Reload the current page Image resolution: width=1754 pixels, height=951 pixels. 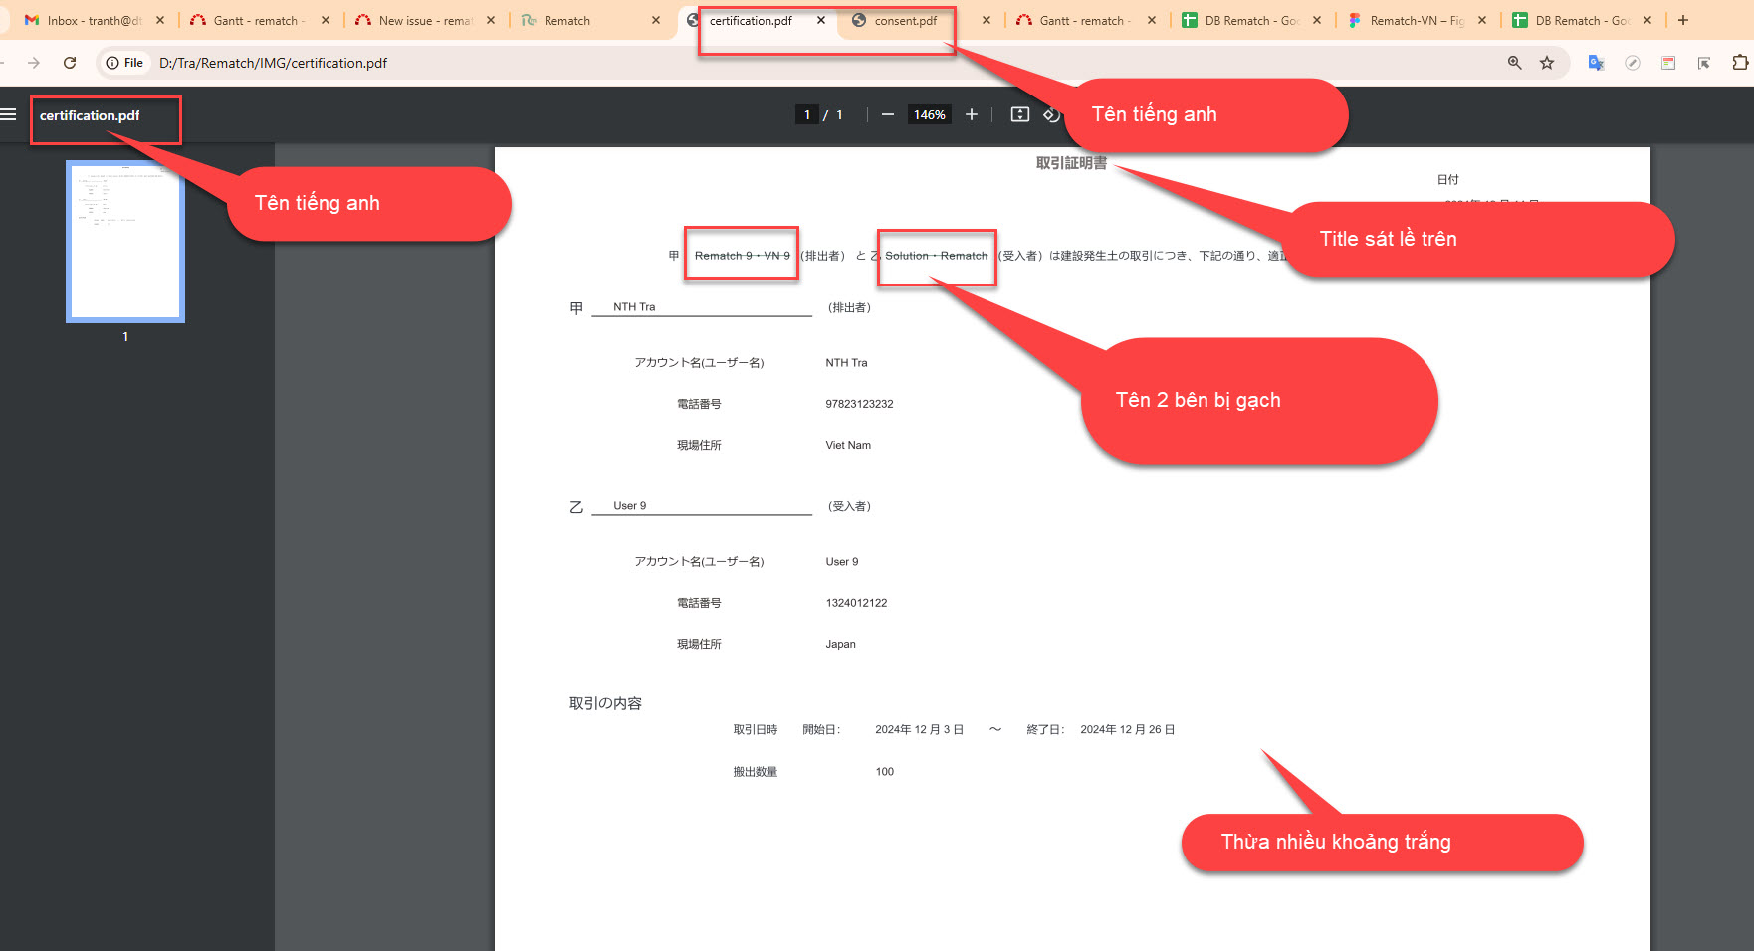pos(70,63)
